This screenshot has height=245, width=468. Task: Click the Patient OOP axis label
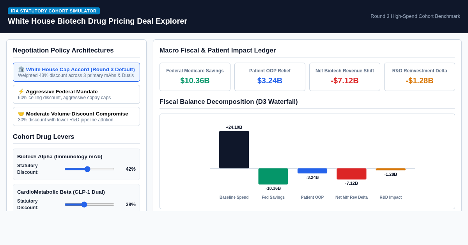(x=312, y=198)
